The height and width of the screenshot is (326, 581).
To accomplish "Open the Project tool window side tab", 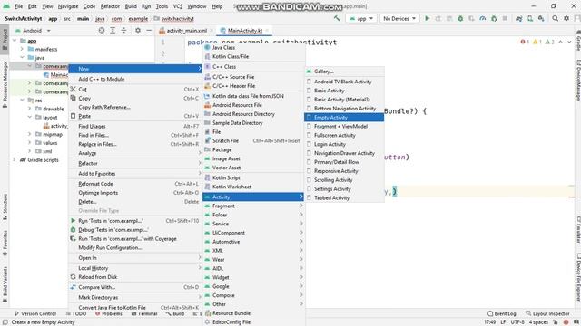I will 5,40.
